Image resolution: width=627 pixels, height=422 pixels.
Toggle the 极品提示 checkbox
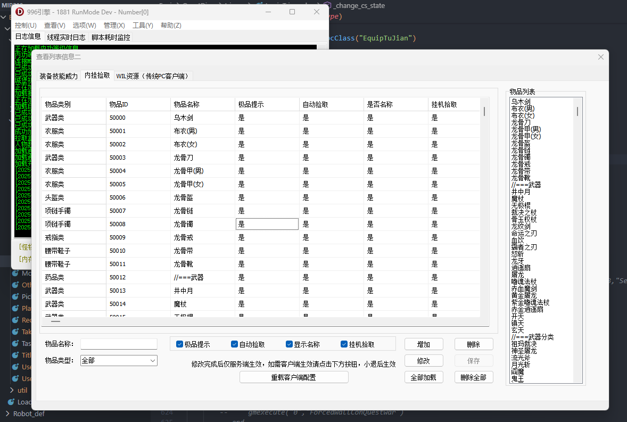180,344
